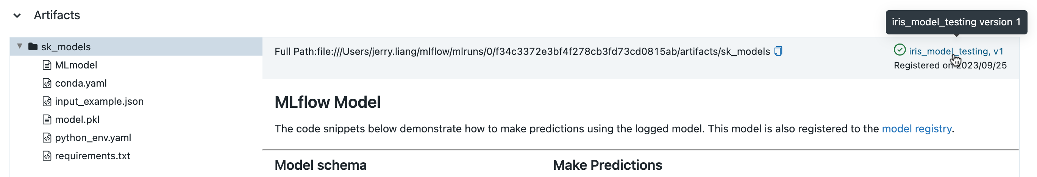
Task: Click the Artifacts section heading
Action: (57, 15)
